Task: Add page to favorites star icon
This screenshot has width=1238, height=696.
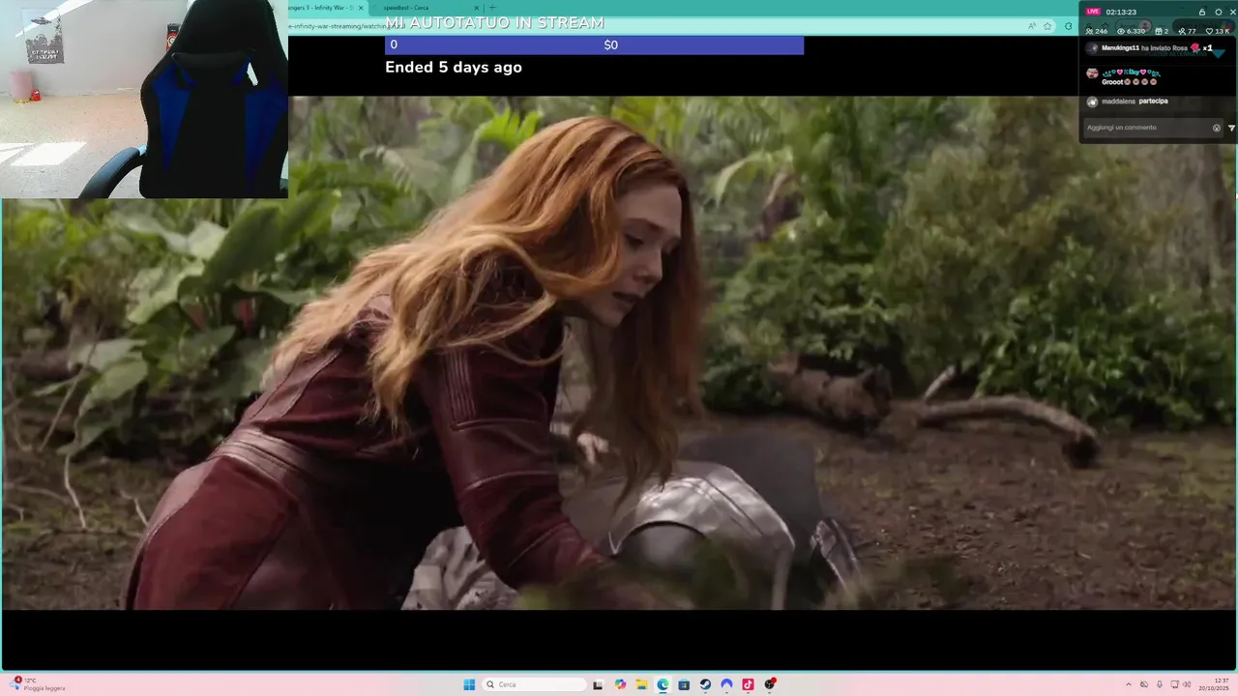Action: pos(1046,26)
